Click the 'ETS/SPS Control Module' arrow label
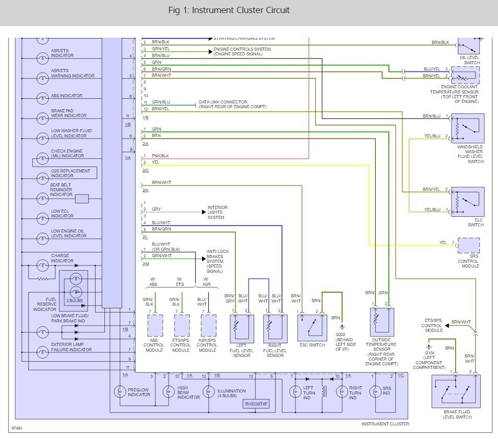 pyautogui.click(x=432, y=326)
